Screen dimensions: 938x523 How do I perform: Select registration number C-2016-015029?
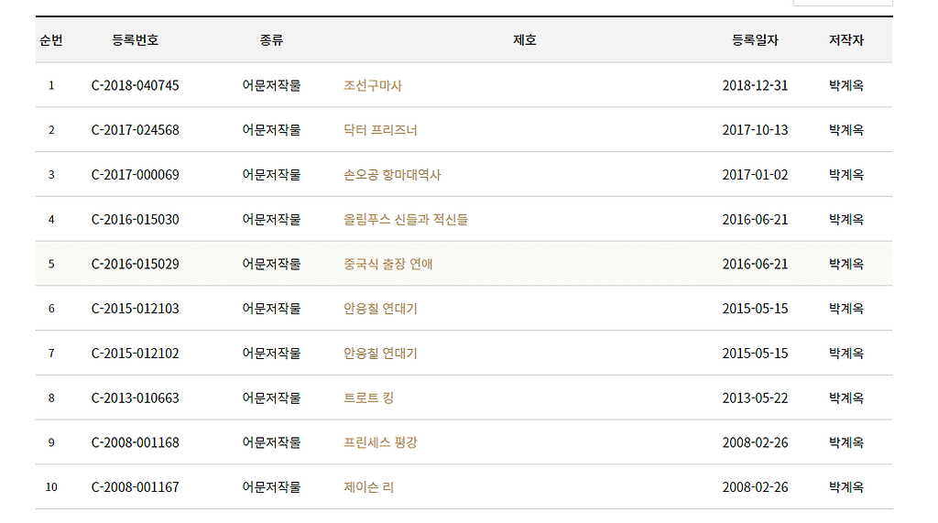click(x=136, y=264)
